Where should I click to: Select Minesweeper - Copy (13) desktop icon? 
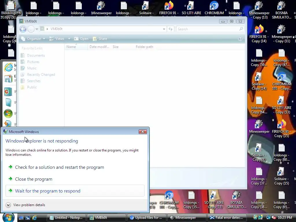tap(259, 10)
